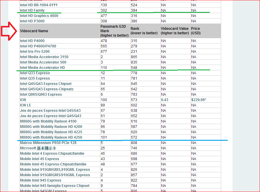Select G3D Mark 677 for Iris Pro 5200
Viewport: 260px width, 192px height.
tap(104, 52)
